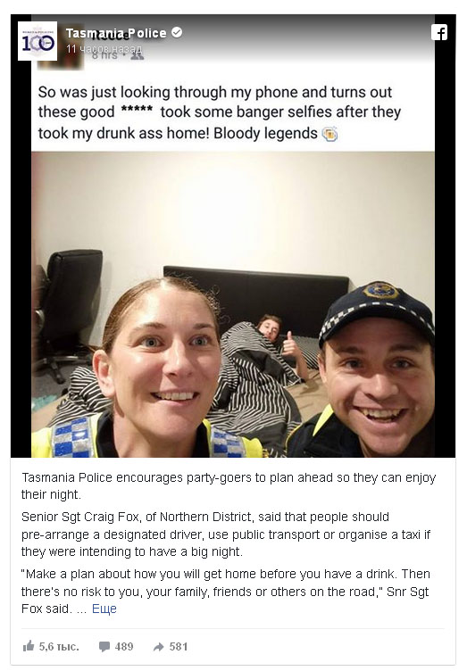Click the embedded post caption text
This screenshot has height=671, width=467.
219,112
